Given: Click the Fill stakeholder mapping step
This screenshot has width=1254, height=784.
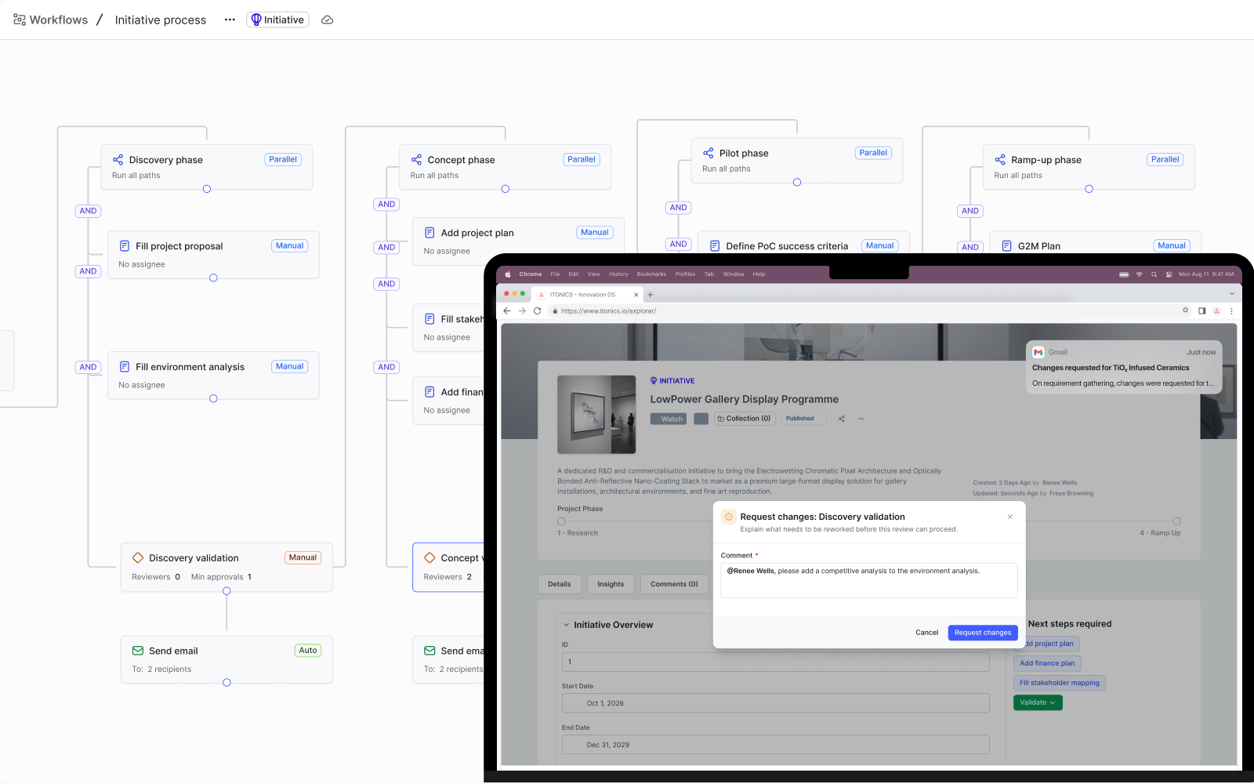Looking at the screenshot, I should [x=1059, y=683].
